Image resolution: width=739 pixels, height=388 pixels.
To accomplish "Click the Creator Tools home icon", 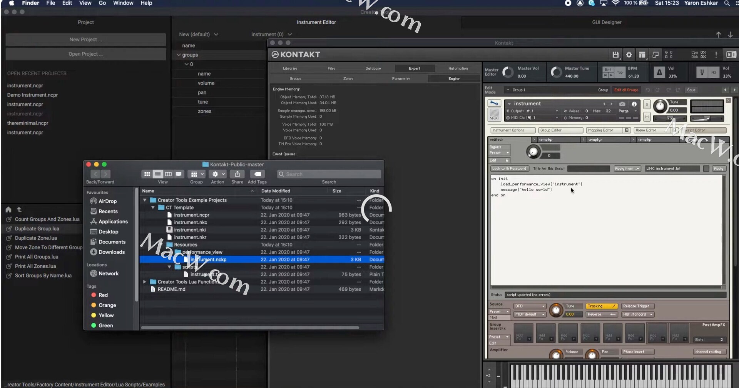I will [x=8, y=210].
